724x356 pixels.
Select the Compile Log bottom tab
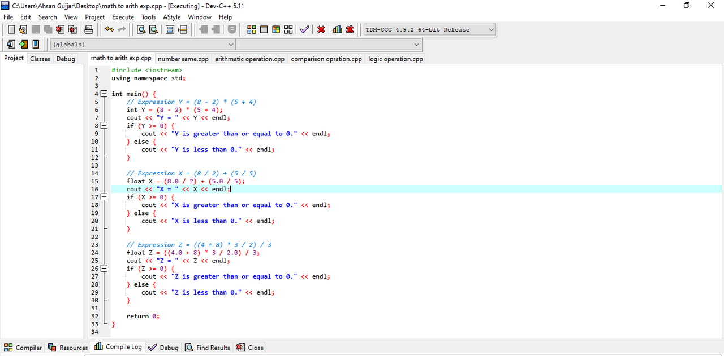pyautogui.click(x=118, y=347)
